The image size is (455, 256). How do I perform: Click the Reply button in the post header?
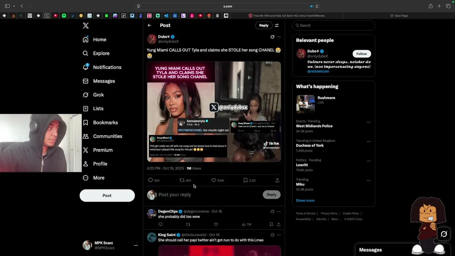pyautogui.click(x=264, y=25)
